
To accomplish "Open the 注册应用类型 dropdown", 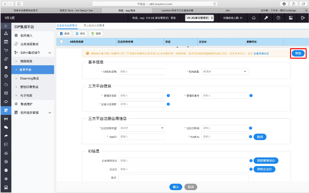I will 142,128.
